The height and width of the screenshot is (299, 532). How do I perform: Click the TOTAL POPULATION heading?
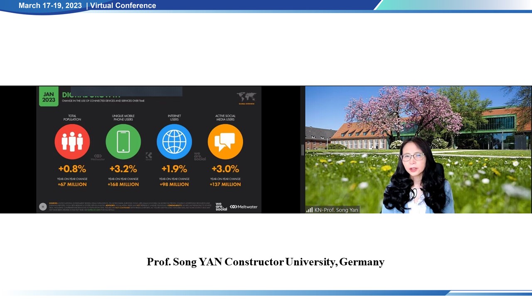tap(72, 118)
